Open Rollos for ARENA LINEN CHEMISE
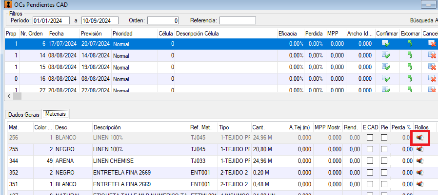The width and height of the screenshot is (438, 195). pyautogui.click(x=419, y=161)
